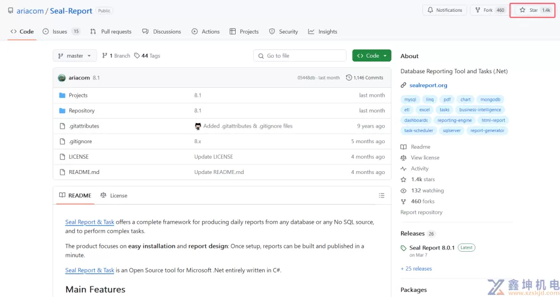Open the .gitattributes file
The width and height of the screenshot is (560, 297).
(84, 126)
